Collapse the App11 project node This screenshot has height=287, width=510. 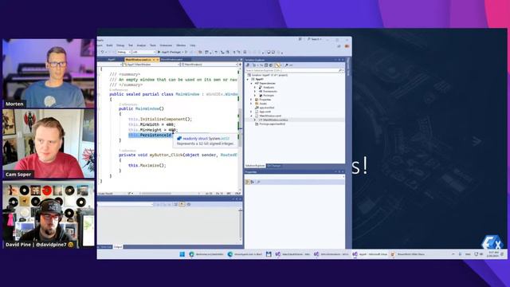point(248,79)
